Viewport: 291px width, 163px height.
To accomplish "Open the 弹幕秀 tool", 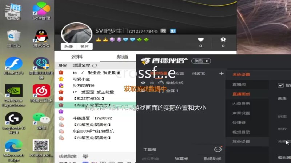I will pos(181,159).
